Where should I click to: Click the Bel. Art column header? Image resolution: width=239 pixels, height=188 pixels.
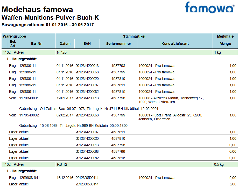(13, 44)
